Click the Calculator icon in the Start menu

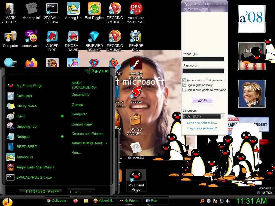pyautogui.click(x=10, y=96)
